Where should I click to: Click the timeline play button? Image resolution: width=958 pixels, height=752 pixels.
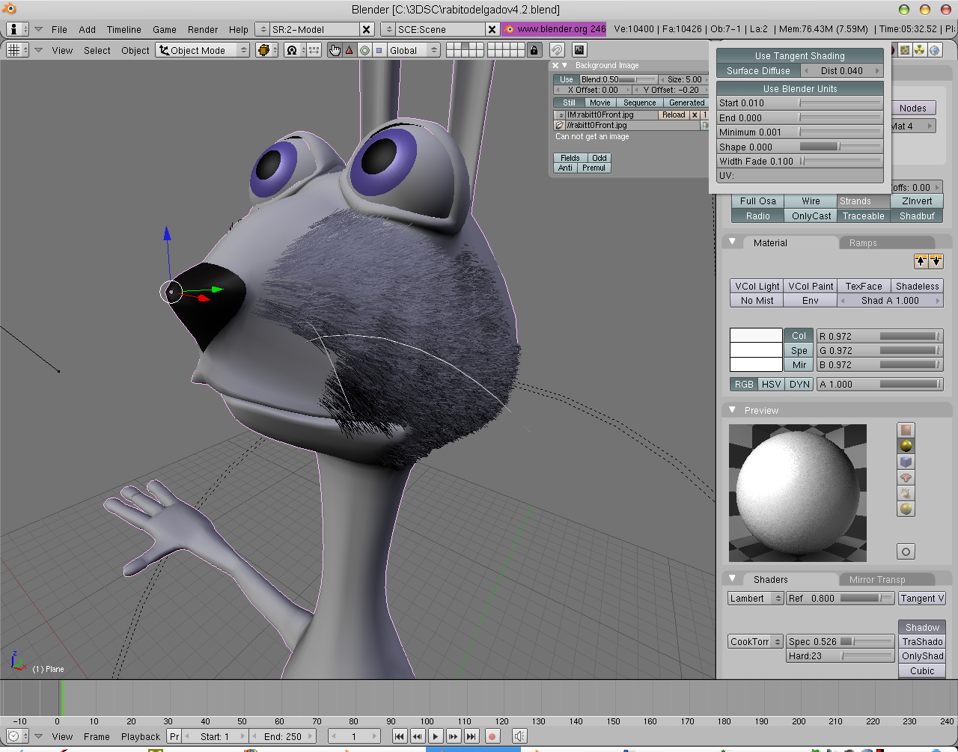click(436, 736)
